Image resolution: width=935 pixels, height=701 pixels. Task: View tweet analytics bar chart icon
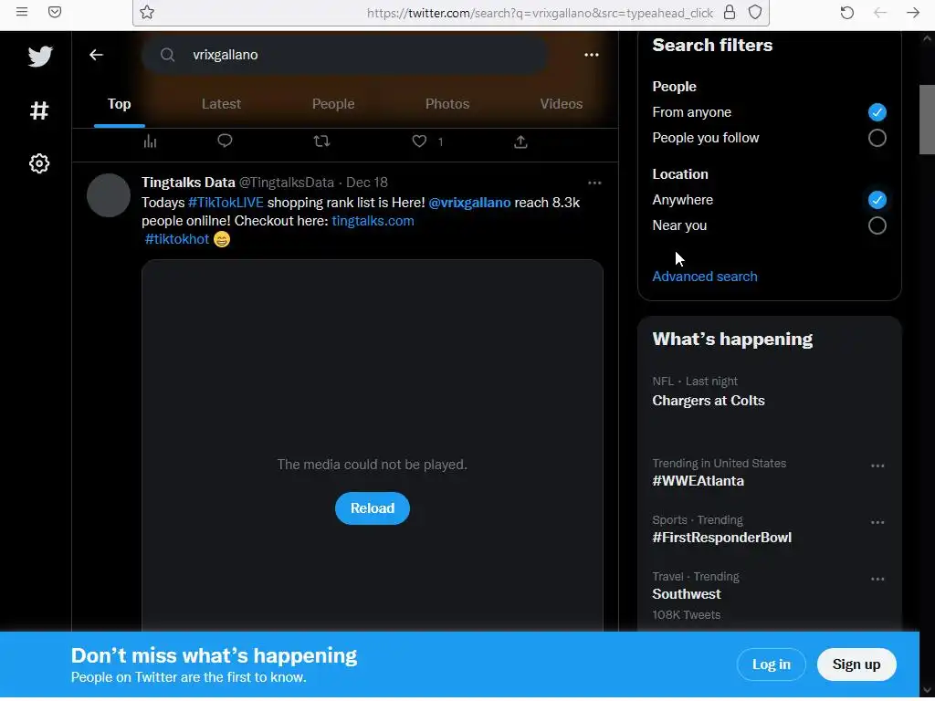click(151, 141)
